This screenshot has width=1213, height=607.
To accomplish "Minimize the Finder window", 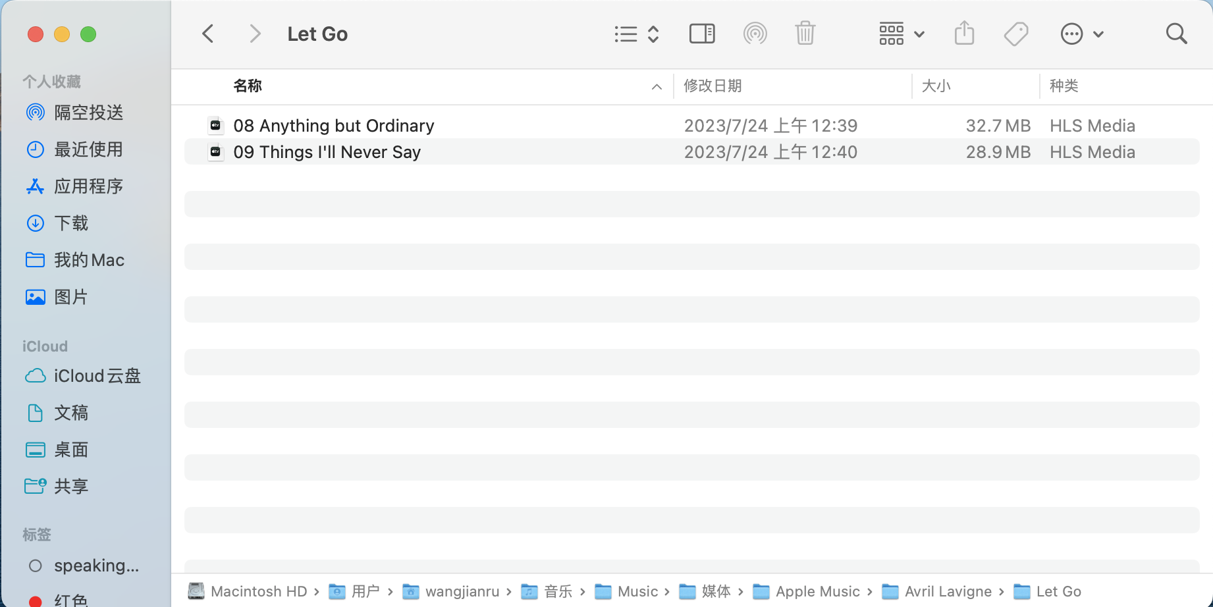I will point(62,34).
